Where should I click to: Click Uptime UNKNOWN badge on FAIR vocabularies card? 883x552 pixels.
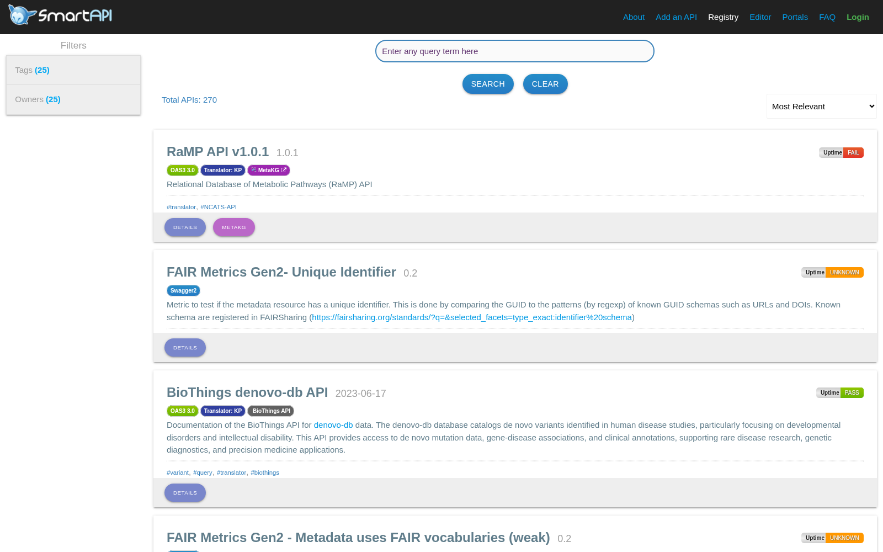(832, 538)
